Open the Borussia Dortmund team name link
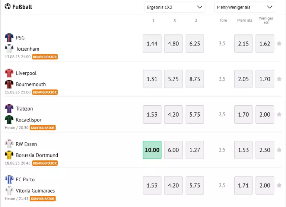Viewport: 286px width, 207px height. [37, 155]
